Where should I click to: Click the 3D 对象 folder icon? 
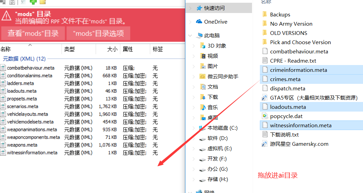click(x=203, y=46)
